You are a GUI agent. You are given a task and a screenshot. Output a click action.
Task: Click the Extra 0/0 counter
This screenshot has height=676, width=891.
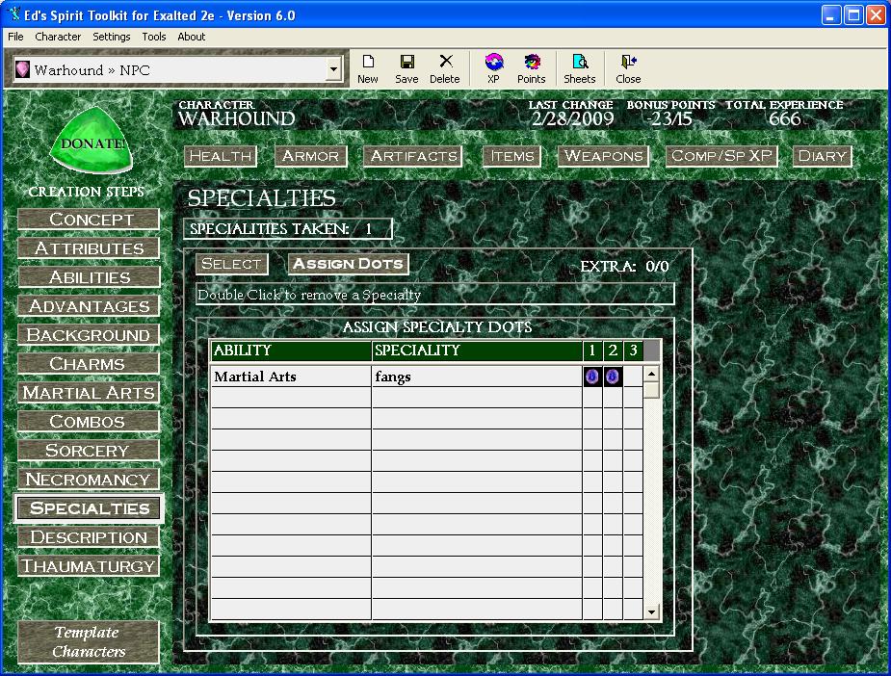coord(624,266)
